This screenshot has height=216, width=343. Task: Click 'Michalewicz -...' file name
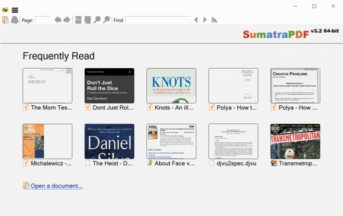51,163
